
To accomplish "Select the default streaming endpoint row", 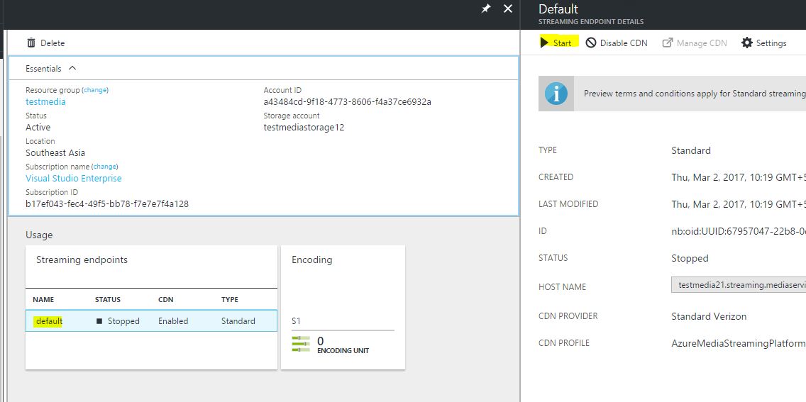I will pos(151,320).
